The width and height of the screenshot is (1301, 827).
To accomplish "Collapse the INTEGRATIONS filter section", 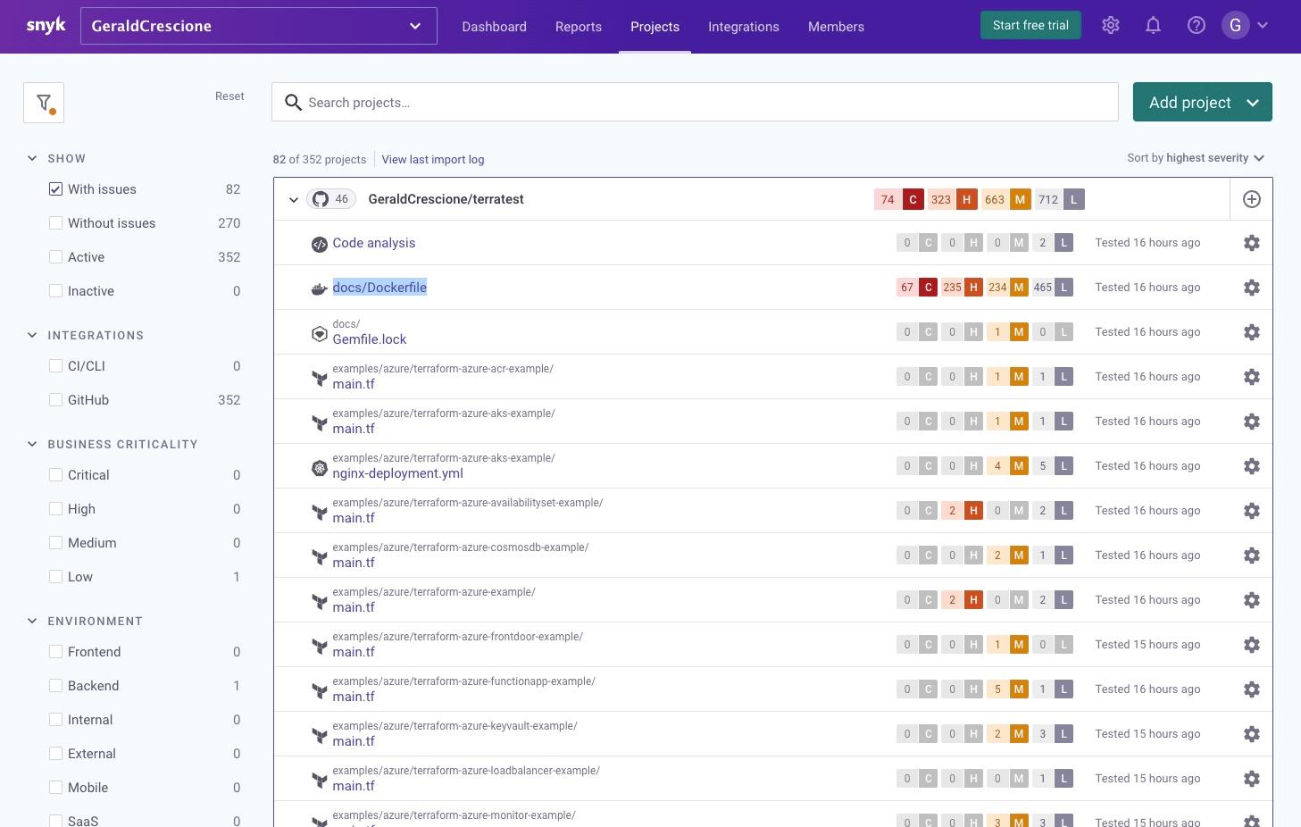I will (x=32, y=335).
